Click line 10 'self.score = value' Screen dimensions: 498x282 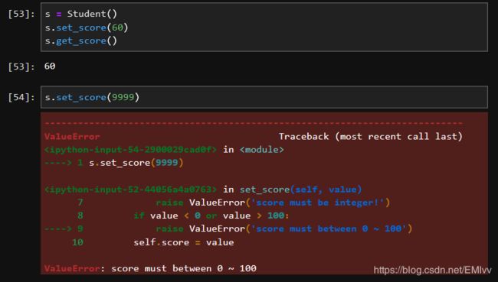[x=153, y=242]
